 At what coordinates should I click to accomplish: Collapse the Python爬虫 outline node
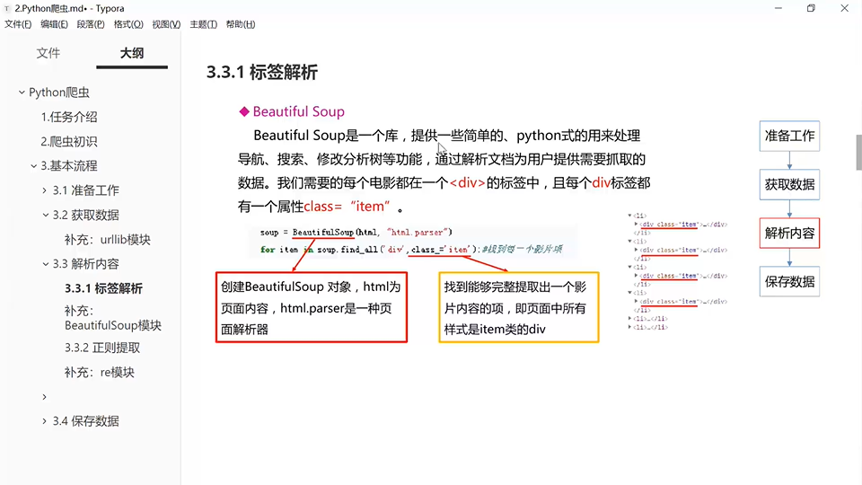coord(22,93)
